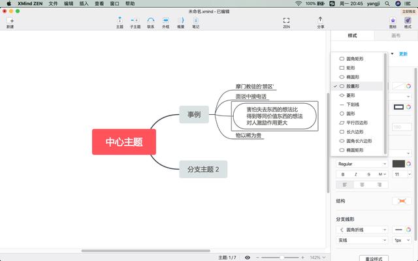Open the macOS Spotlight search icon
Viewport: 418px width, 261px height.
pyautogui.click(x=387, y=3)
